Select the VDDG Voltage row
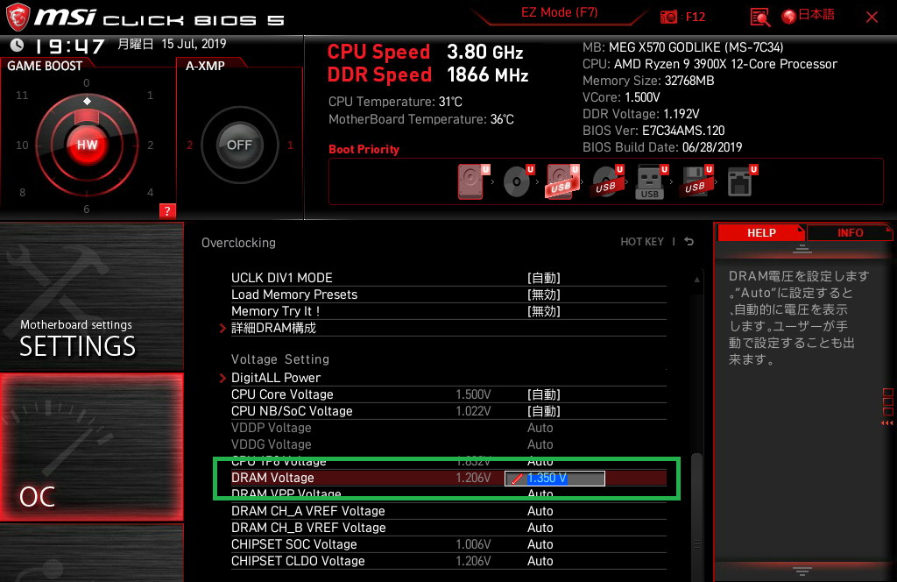Image resolution: width=897 pixels, height=582 pixels. 448,444
